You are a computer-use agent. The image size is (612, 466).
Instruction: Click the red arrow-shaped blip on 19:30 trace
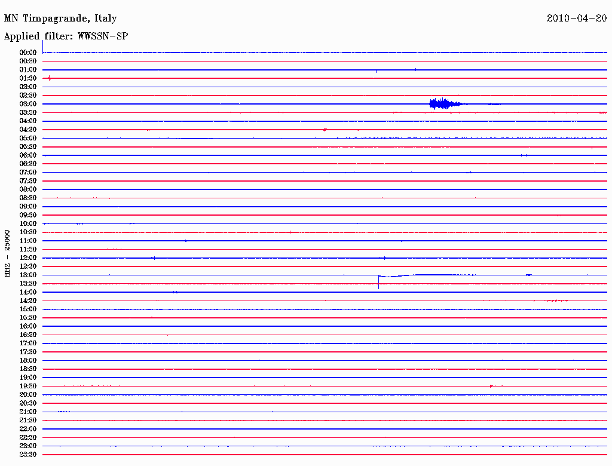[492, 386]
